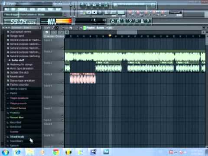The image size is (208, 156).
Task: Select Reverb send preset in browser
Action: pos(17,76)
